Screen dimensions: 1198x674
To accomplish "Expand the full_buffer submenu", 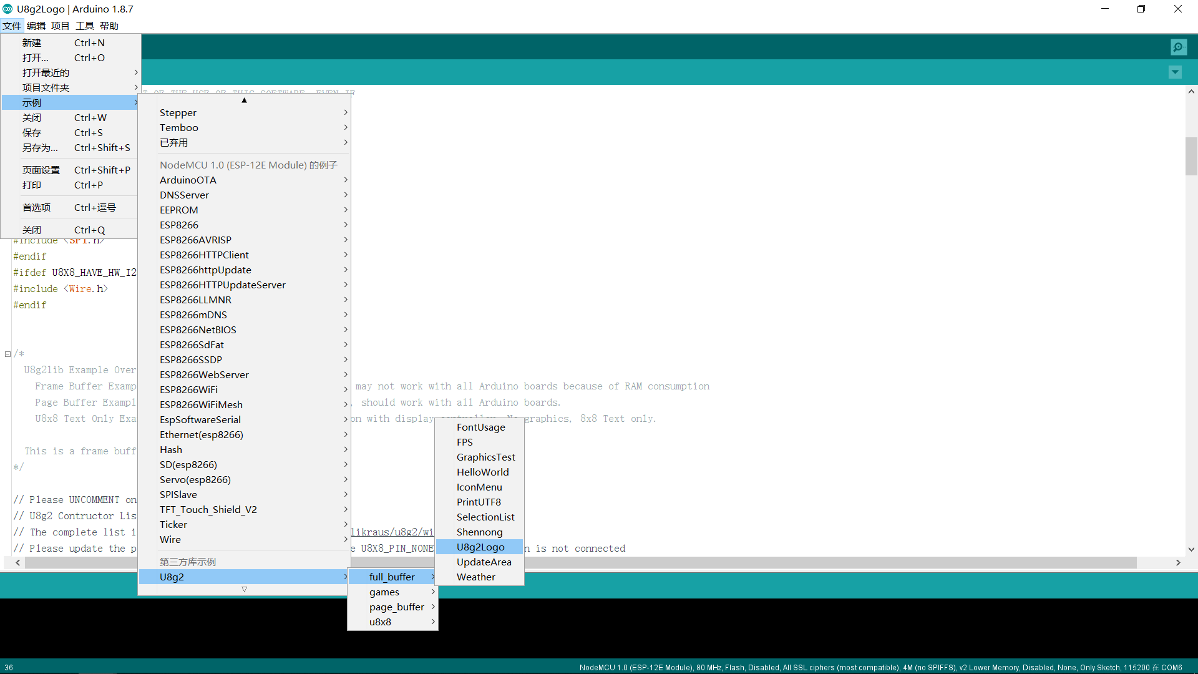I will (x=391, y=577).
